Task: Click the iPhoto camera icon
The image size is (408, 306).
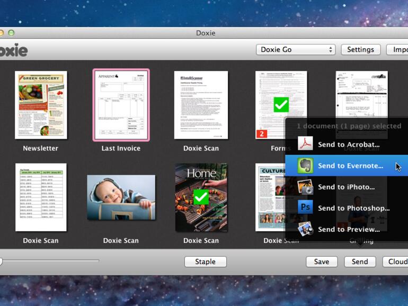Action: point(305,187)
